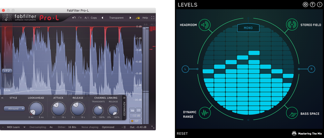The width and height of the screenshot is (324, 138).
Task: Click the -6.1 peak level readout
Action: click(x=153, y=24)
